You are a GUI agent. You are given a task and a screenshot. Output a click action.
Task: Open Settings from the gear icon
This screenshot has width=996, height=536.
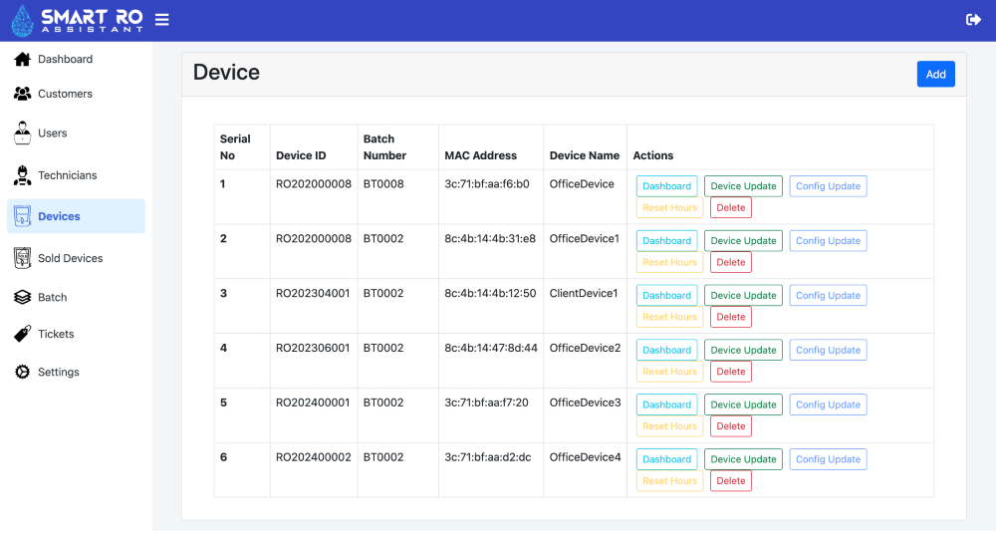click(22, 372)
